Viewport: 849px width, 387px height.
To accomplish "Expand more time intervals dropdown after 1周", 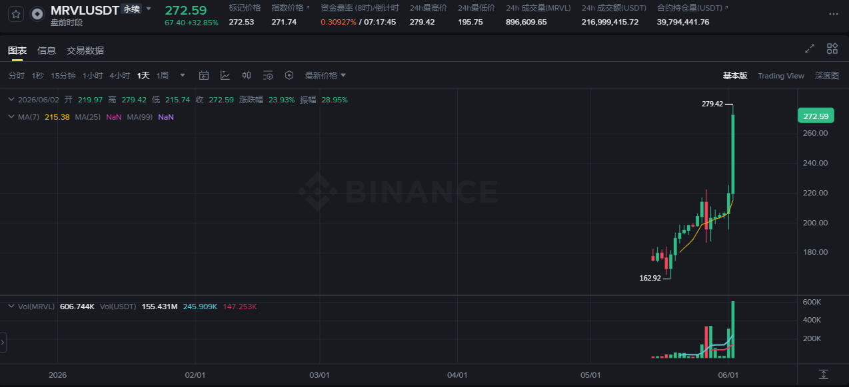I will click(x=183, y=75).
